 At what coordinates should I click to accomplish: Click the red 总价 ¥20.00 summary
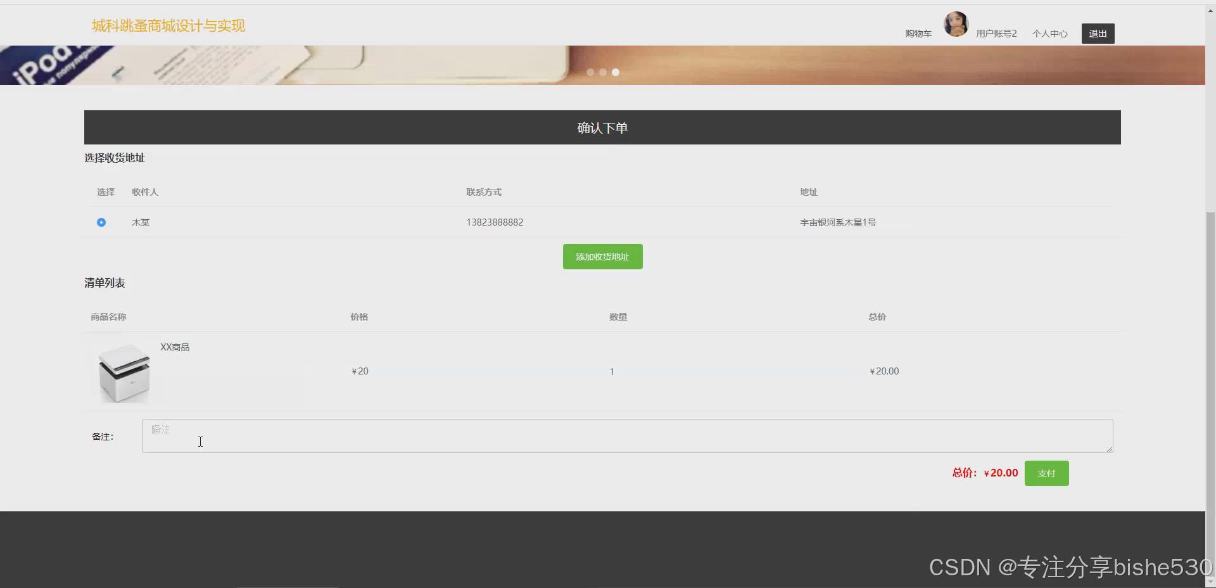tap(985, 473)
